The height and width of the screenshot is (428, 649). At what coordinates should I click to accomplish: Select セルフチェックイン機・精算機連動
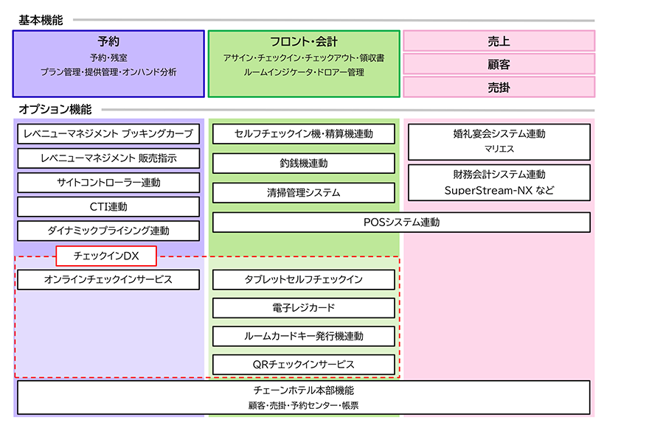[303, 134]
